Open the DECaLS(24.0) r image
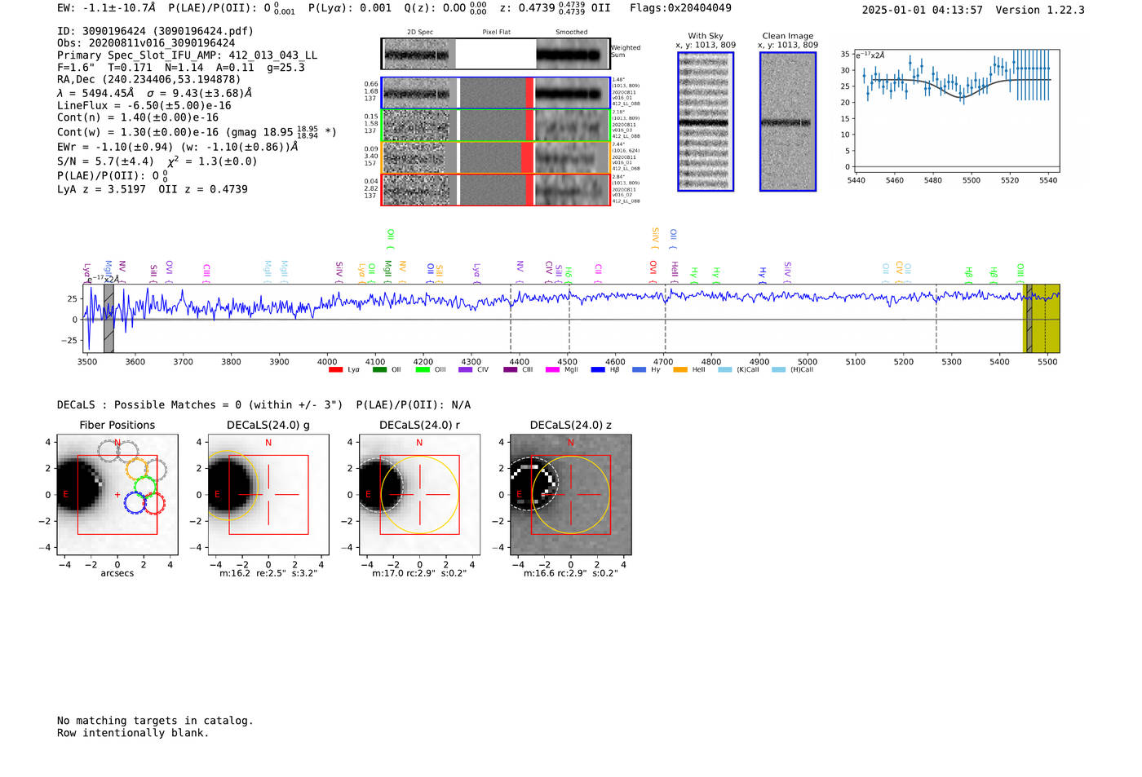The width and height of the screenshot is (1142, 777). [x=419, y=495]
